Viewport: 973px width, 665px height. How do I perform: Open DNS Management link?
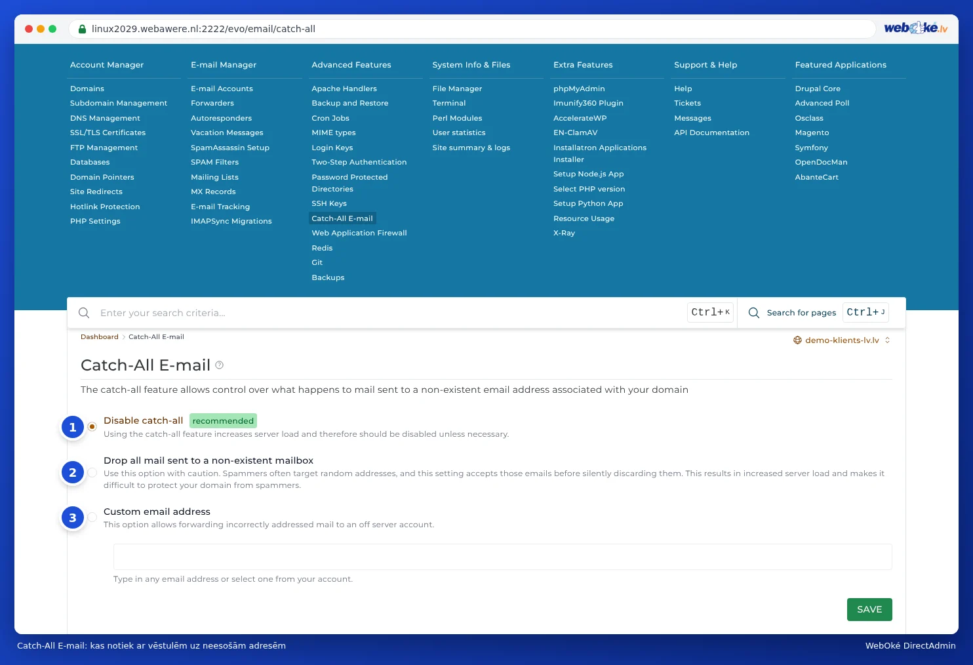click(x=105, y=118)
